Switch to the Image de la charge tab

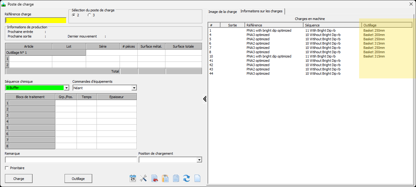[x=223, y=12]
